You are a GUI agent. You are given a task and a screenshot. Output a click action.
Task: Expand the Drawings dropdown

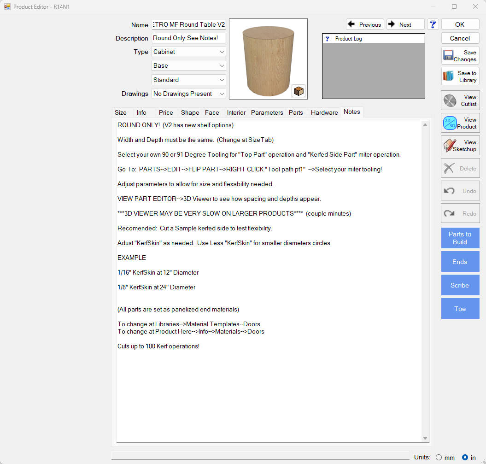click(222, 94)
